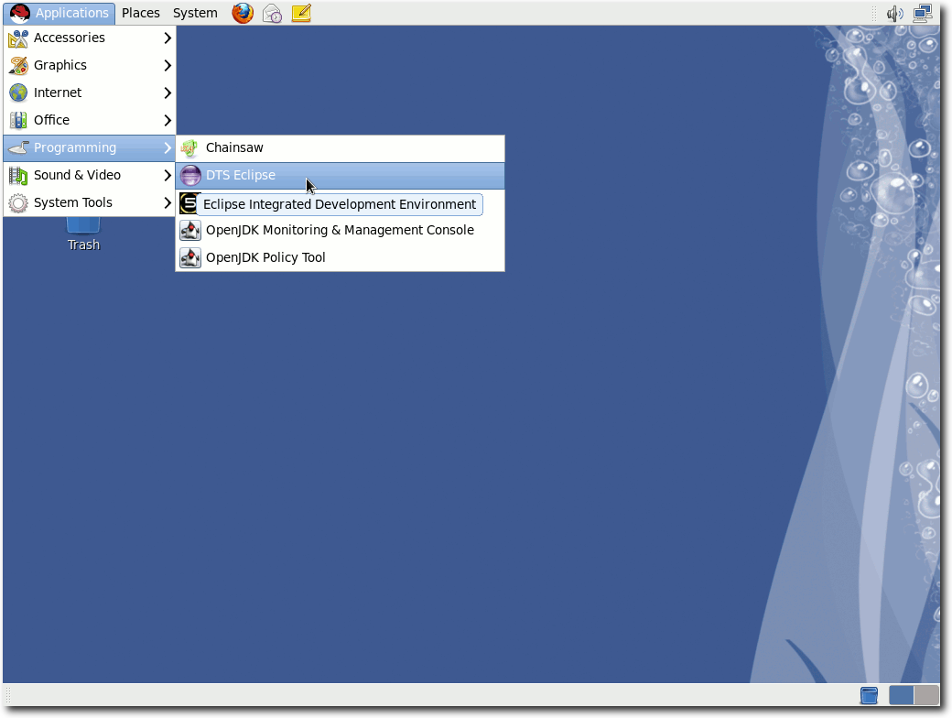
Task: Expand the Graphics submenu arrow
Action: (168, 66)
